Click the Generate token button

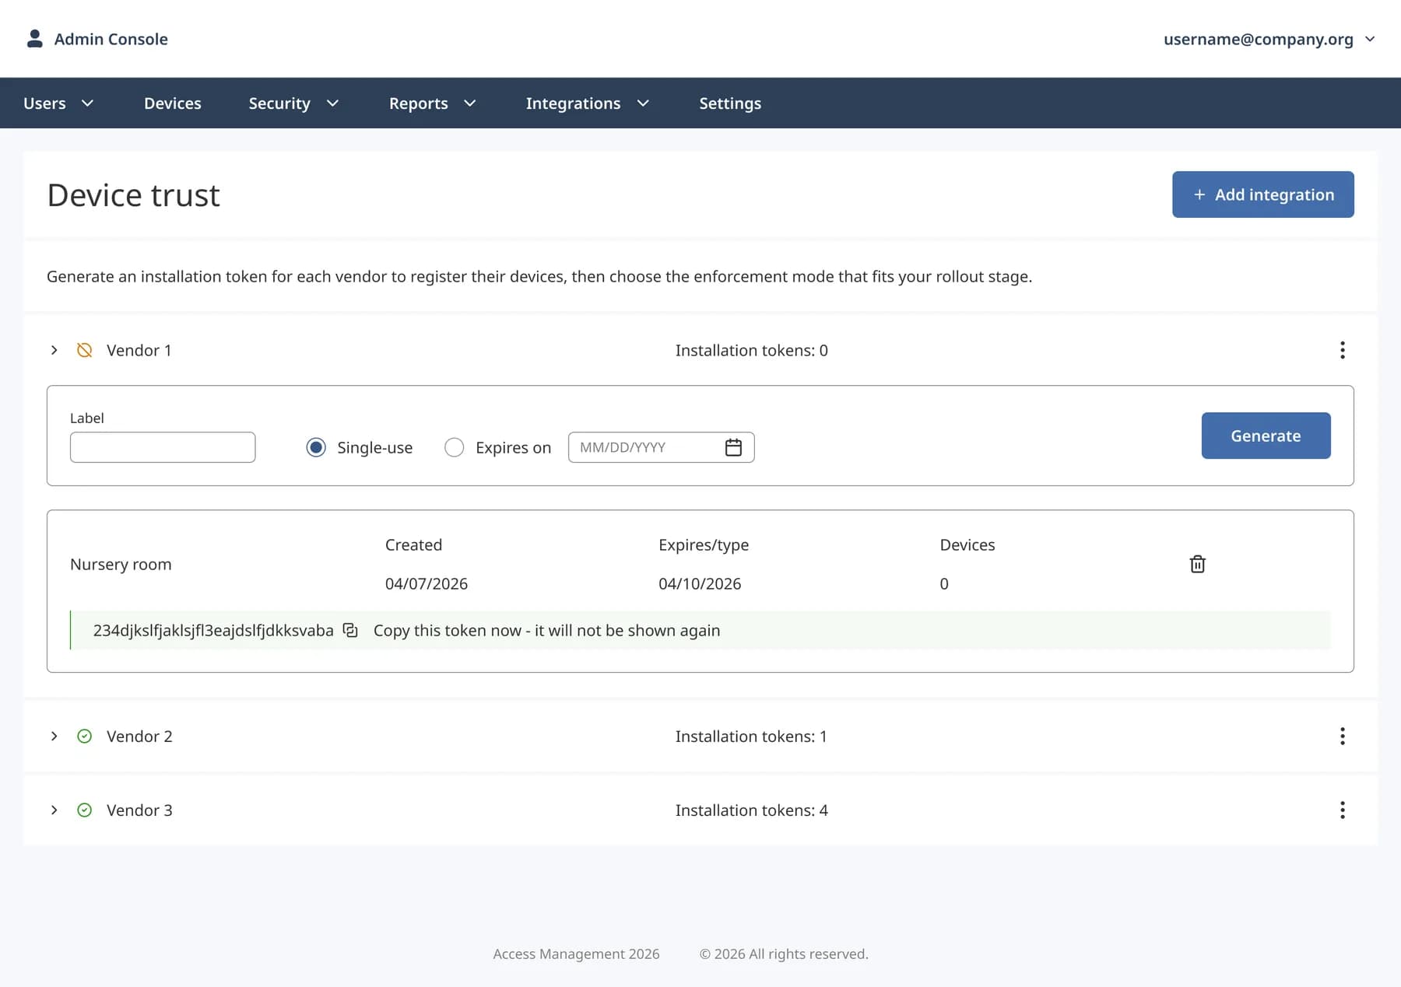tap(1266, 436)
